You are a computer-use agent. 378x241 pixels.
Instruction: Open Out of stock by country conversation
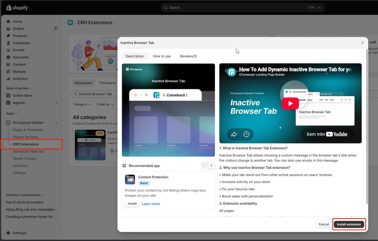(x=24, y=202)
